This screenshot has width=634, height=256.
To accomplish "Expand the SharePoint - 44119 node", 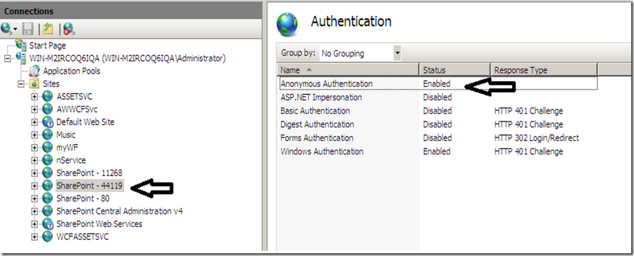I will (x=34, y=186).
